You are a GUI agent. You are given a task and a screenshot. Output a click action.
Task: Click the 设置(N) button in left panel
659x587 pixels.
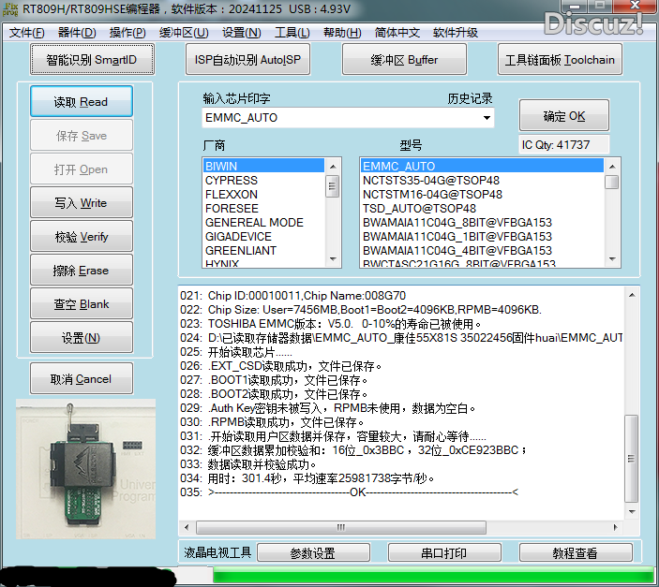point(82,338)
